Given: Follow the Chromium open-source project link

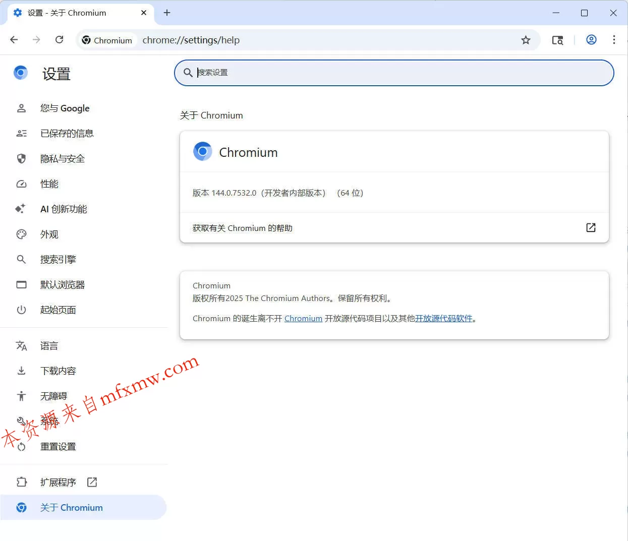Looking at the screenshot, I should click(x=303, y=319).
